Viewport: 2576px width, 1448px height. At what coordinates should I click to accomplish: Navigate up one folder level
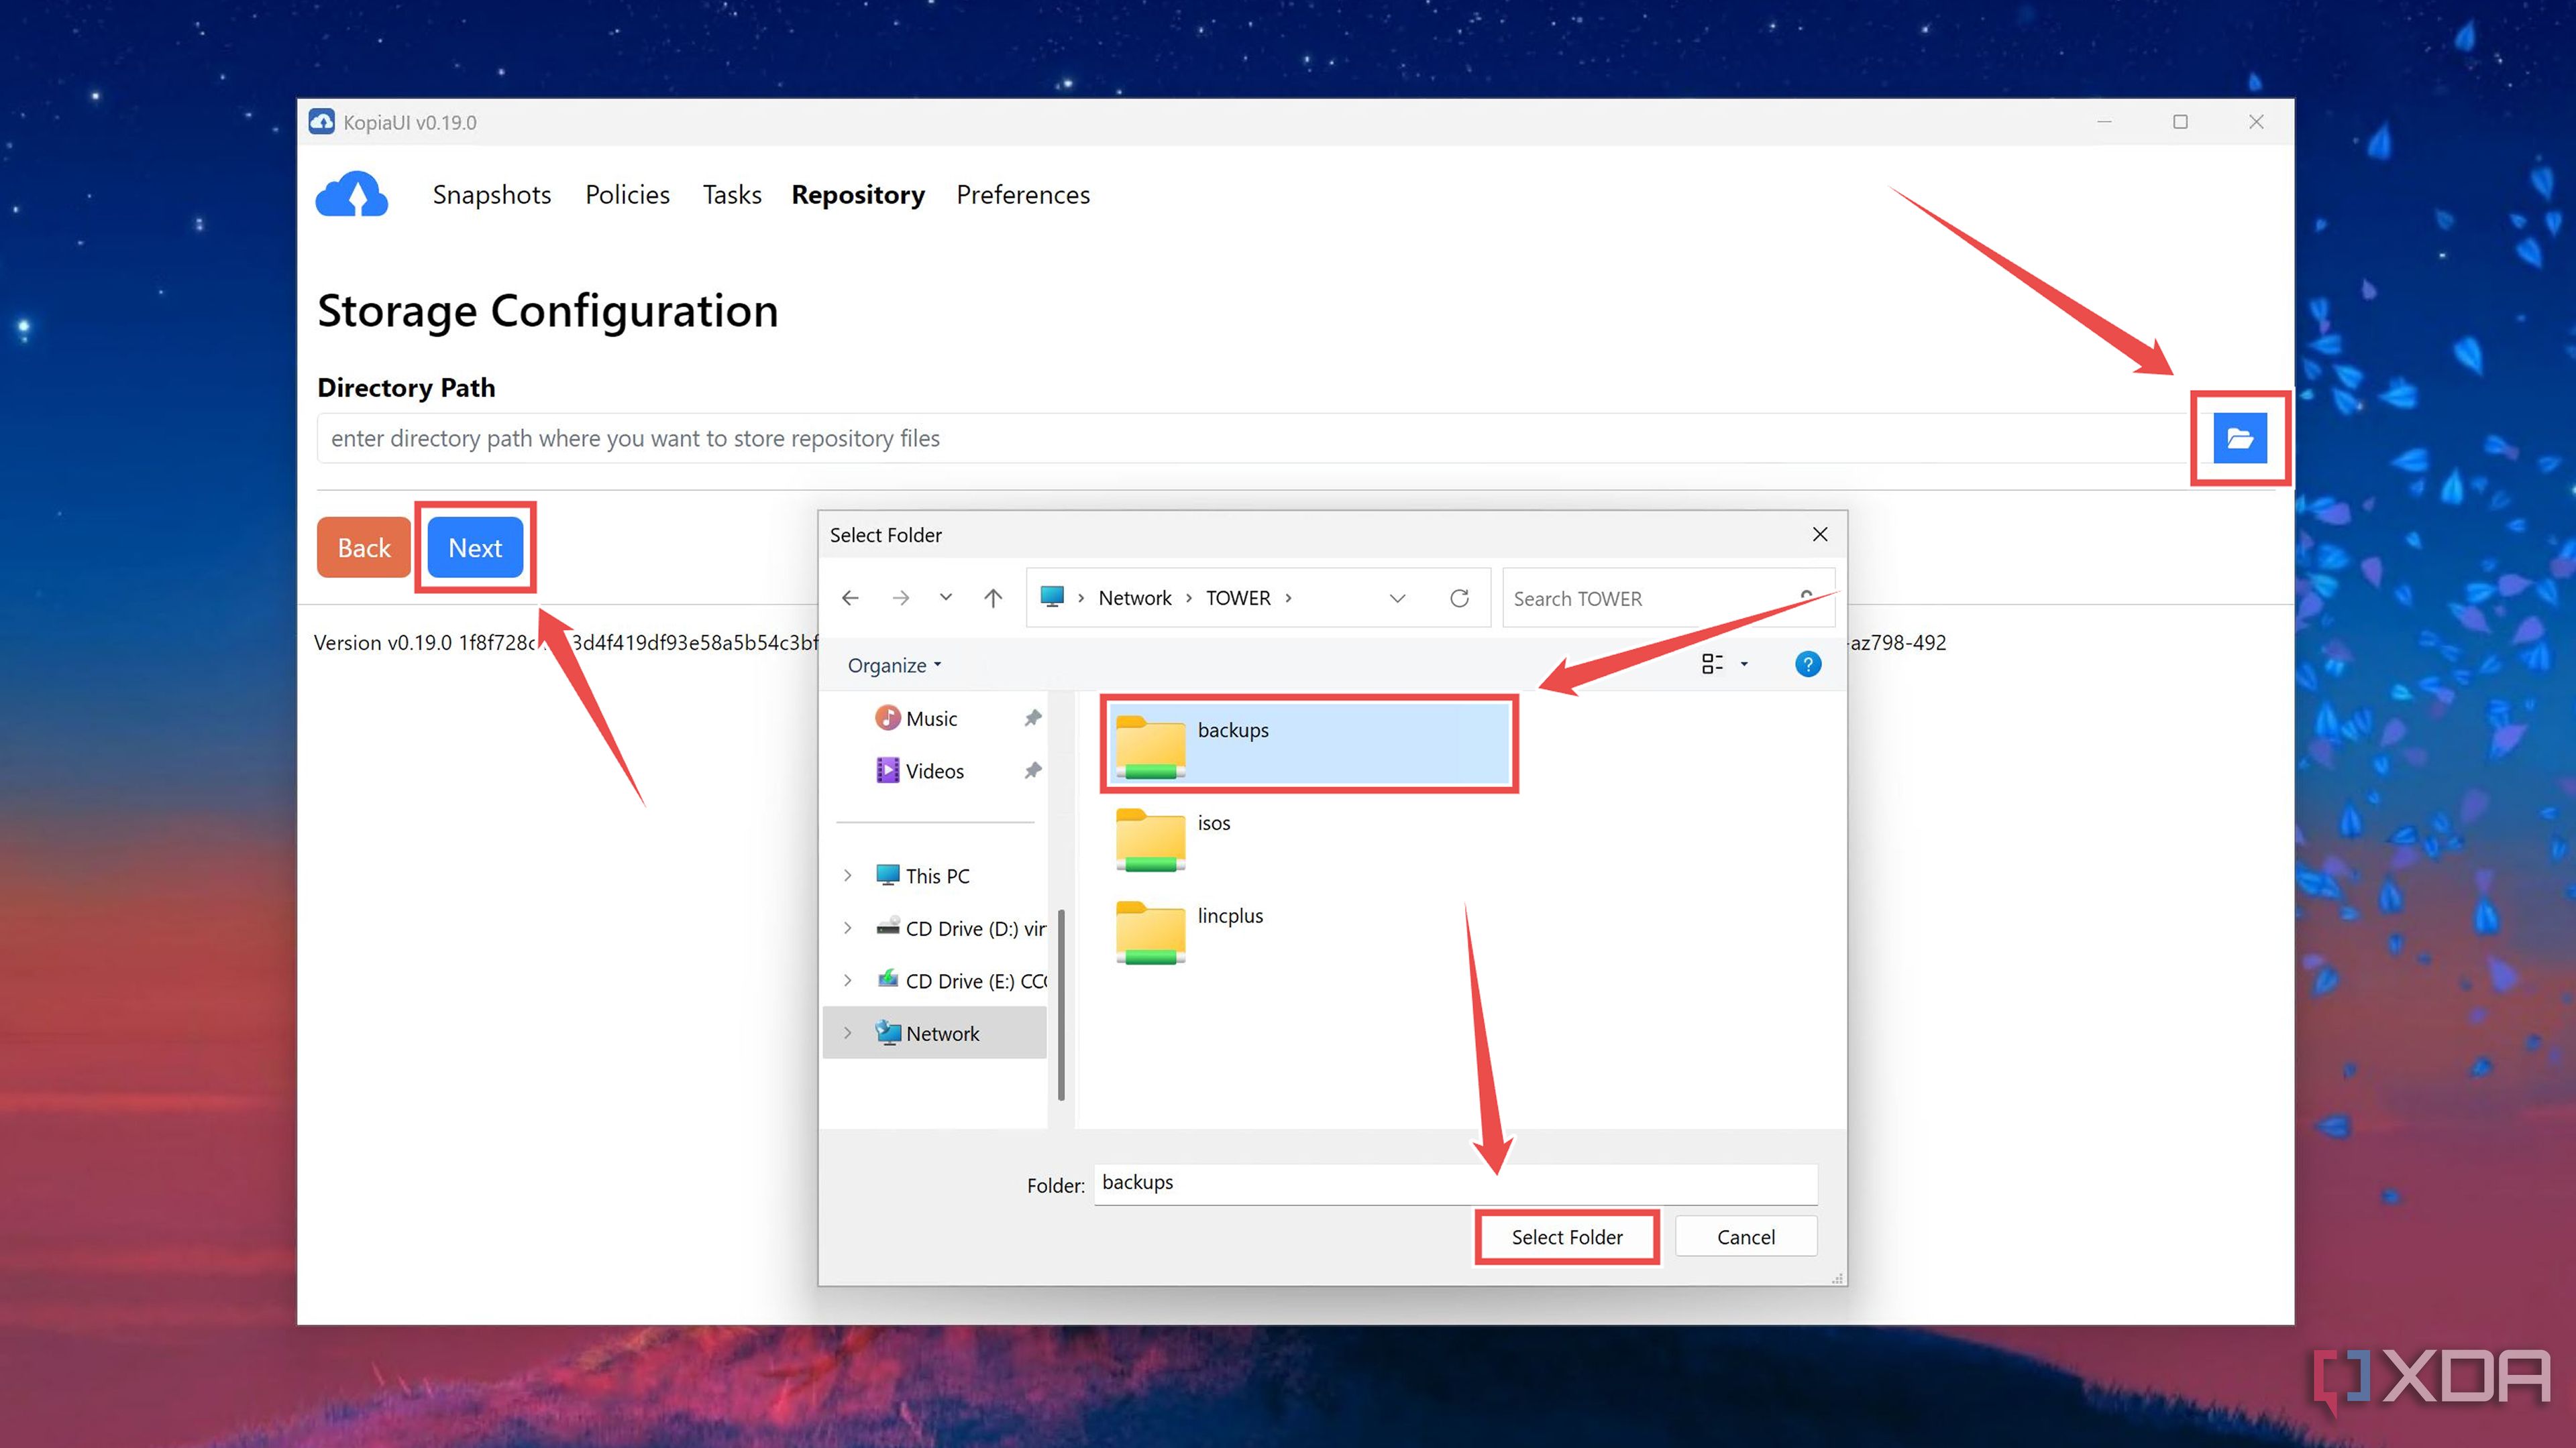(992, 597)
